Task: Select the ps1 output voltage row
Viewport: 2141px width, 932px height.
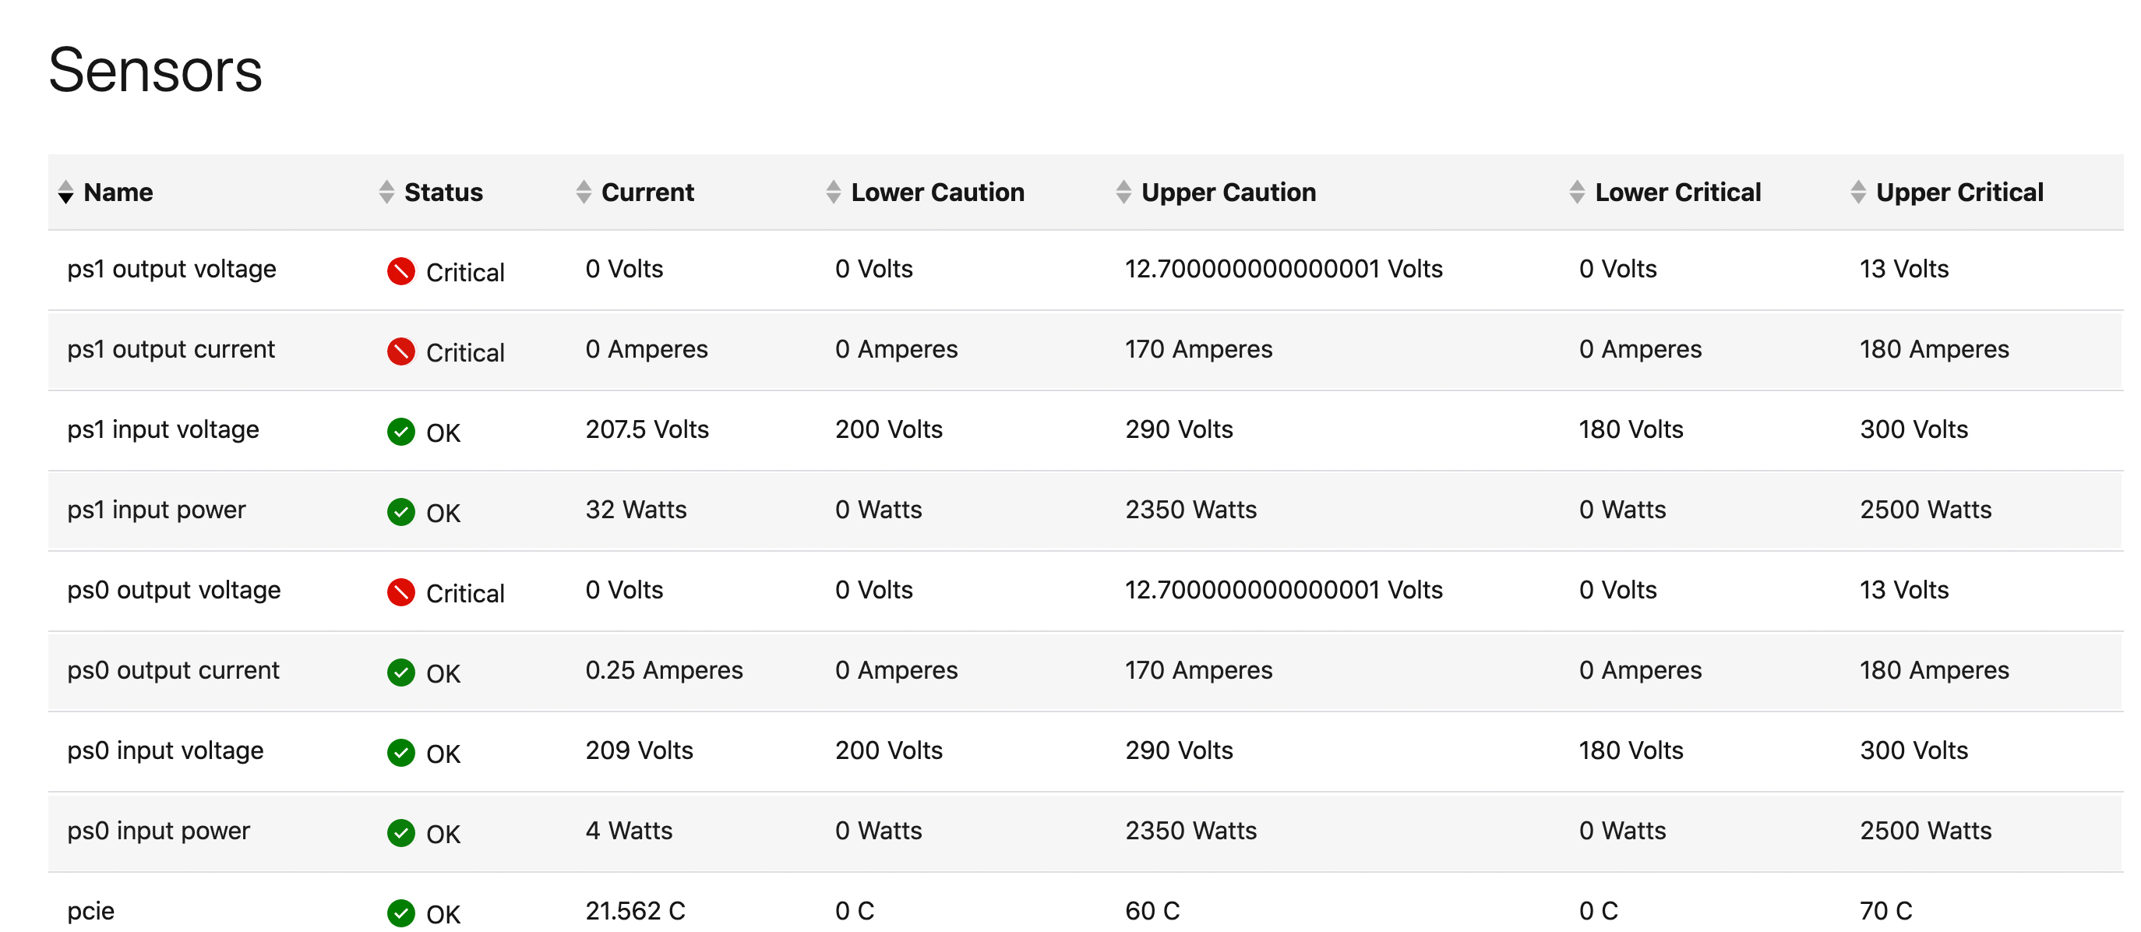Action: (x=171, y=269)
